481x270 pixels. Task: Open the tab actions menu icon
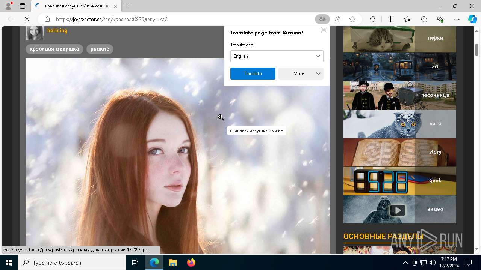click(23, 6)
